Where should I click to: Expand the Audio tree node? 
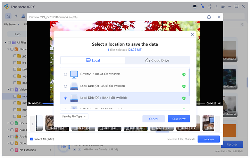click(x=8, y=130)
